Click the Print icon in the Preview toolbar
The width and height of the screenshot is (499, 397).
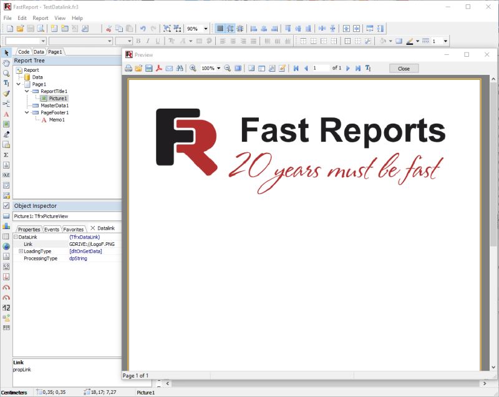click(127, 69)
